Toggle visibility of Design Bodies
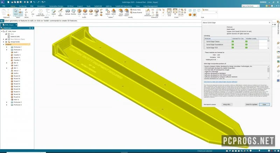This screenshot has width=280, height=153. tap(6, 42)
